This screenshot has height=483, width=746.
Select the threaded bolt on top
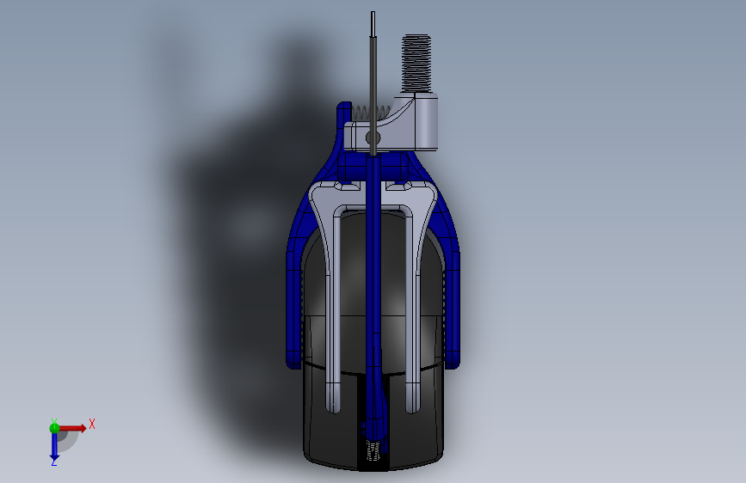416,64
